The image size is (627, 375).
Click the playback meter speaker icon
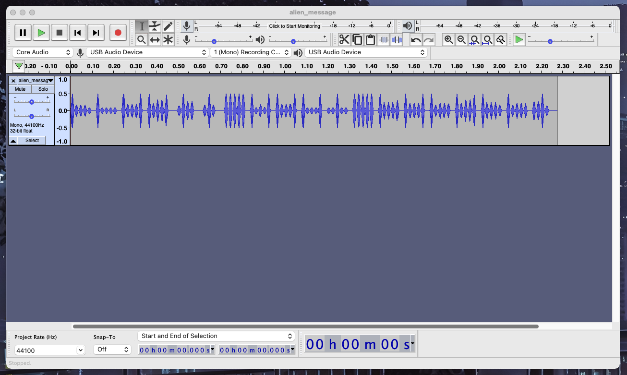point(408,26)
